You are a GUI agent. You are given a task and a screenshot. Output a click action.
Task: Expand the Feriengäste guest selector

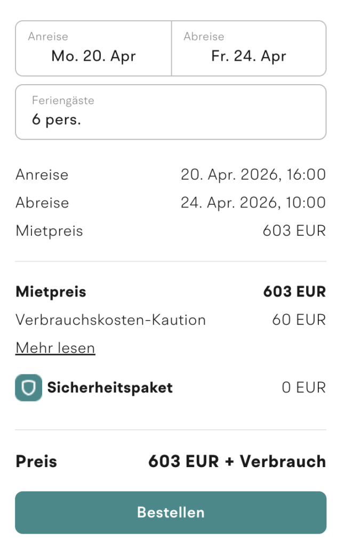tap(170, 112)
